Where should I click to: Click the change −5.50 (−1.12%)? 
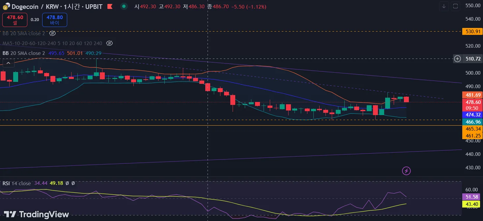(249, 6)
